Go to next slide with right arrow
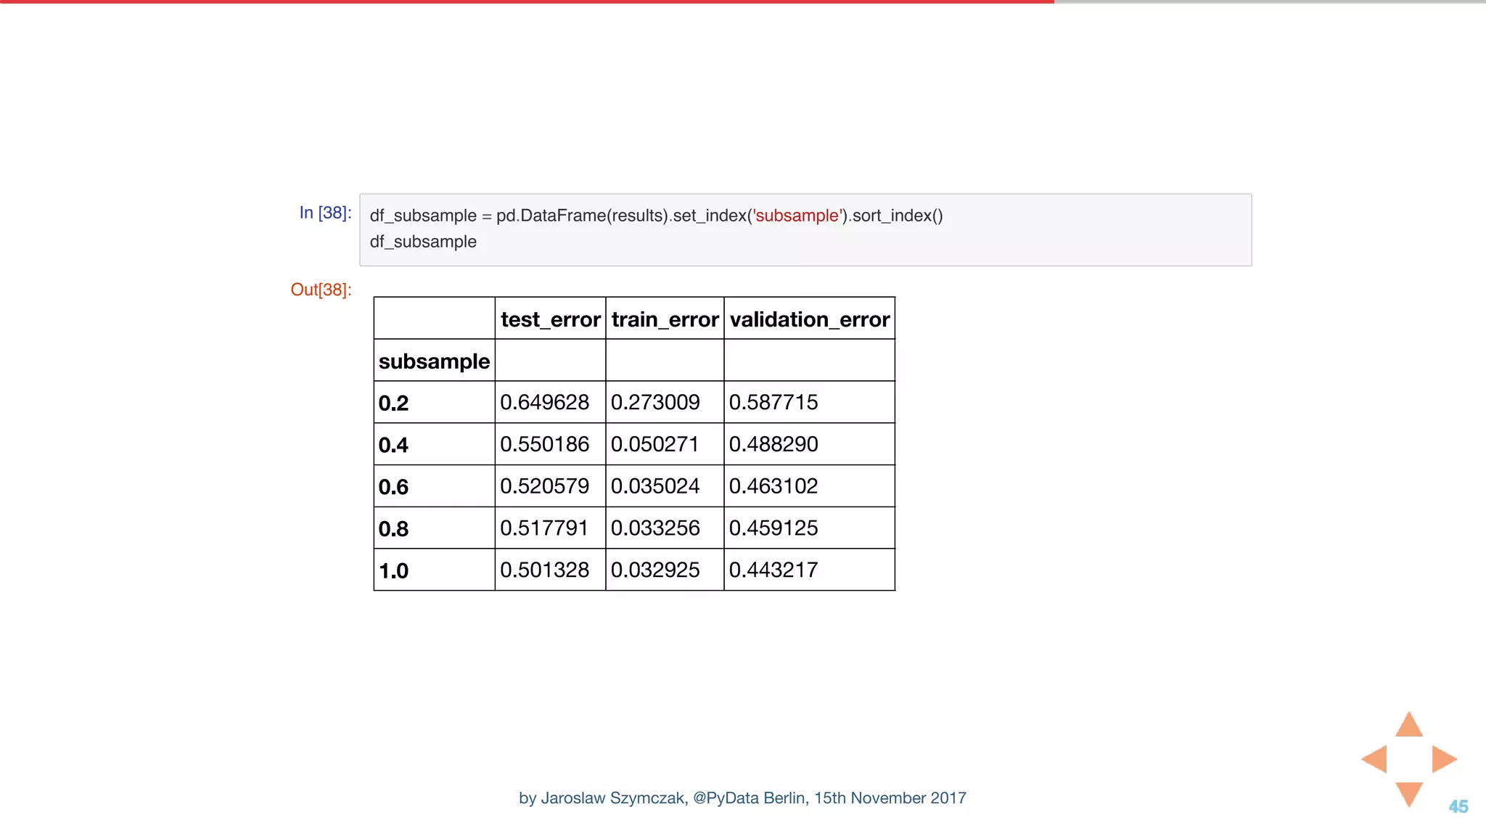Image resolution: width=1486 pixels, height=836 pixels. 1444,759
